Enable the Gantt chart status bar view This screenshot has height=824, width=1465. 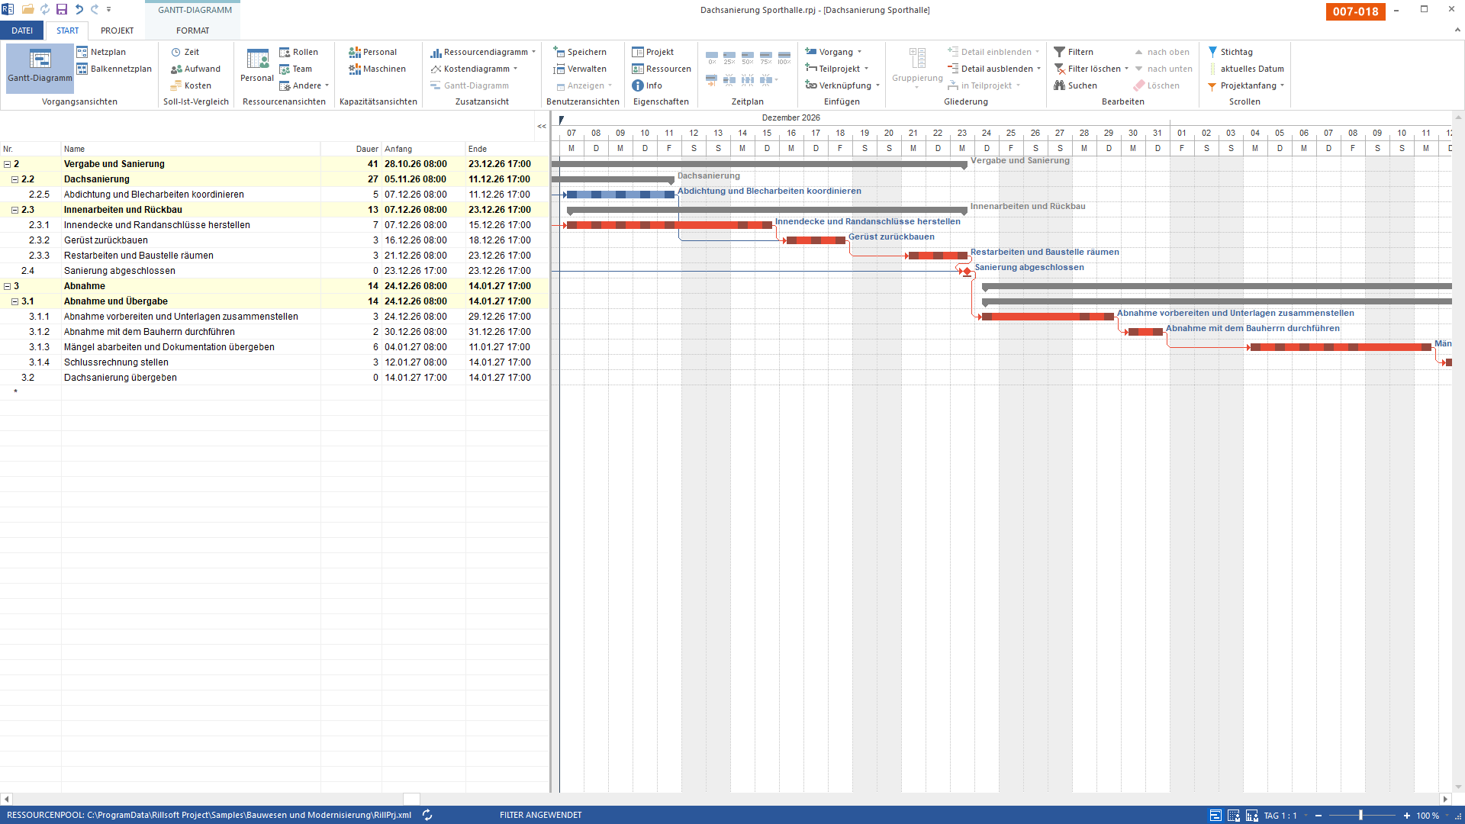click(1215, 816)
